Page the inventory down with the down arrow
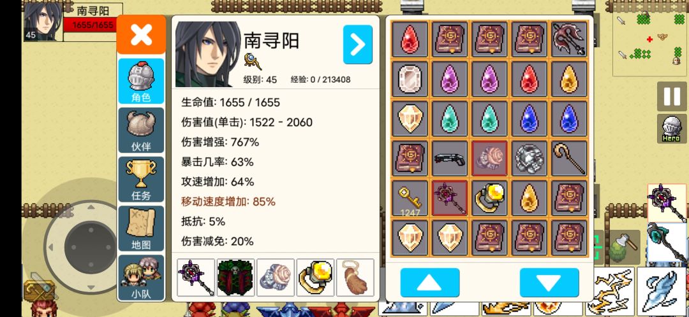 [x=549, y=283]
